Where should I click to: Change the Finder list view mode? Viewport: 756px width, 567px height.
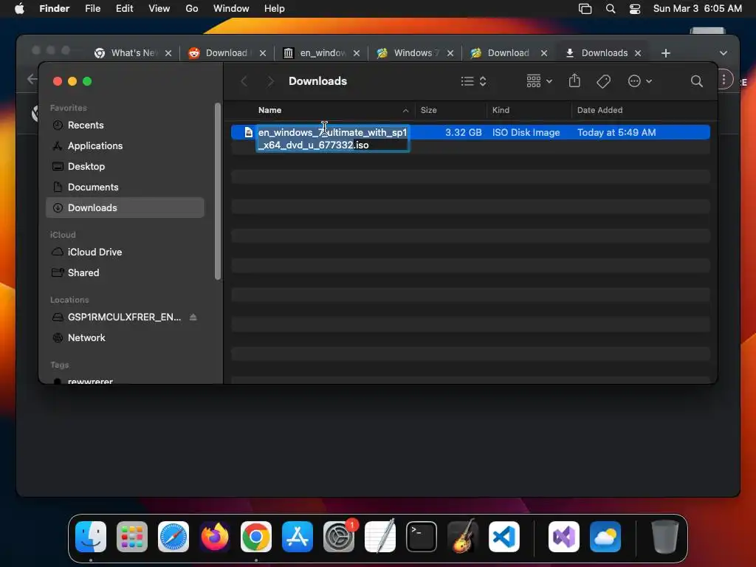click(473, 81)
